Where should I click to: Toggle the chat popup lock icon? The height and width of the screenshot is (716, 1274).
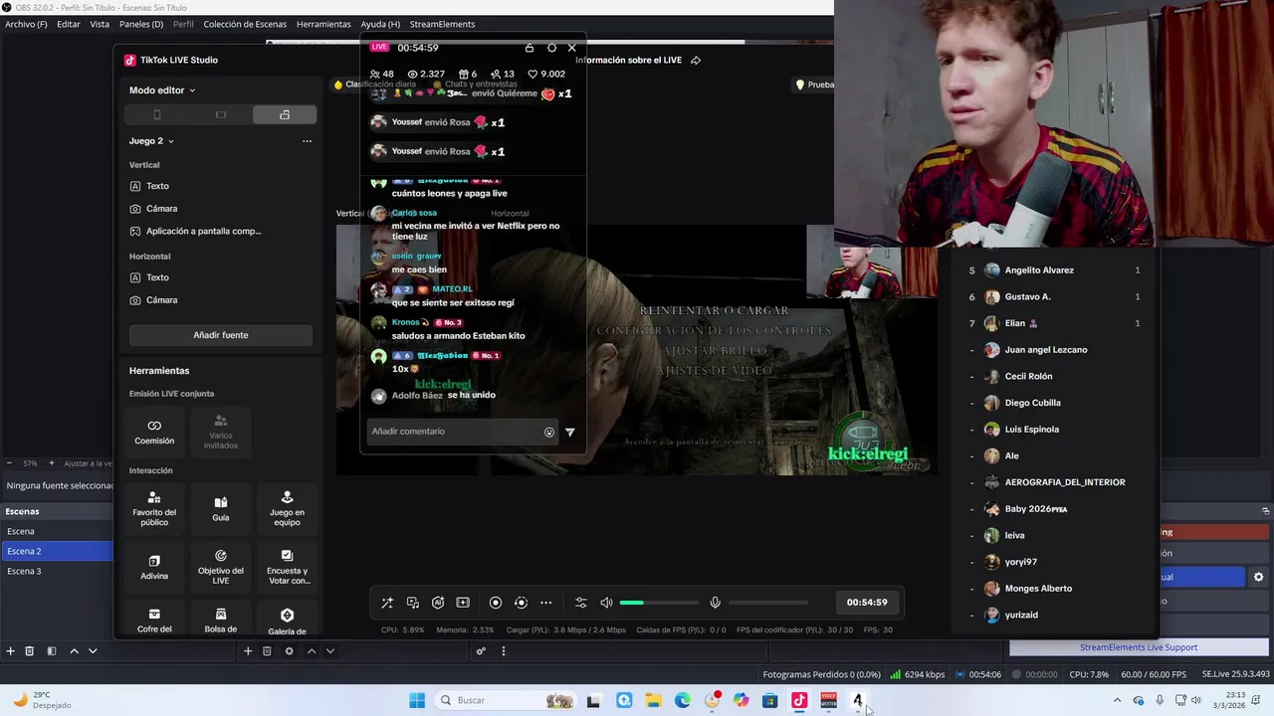[530, 48]
